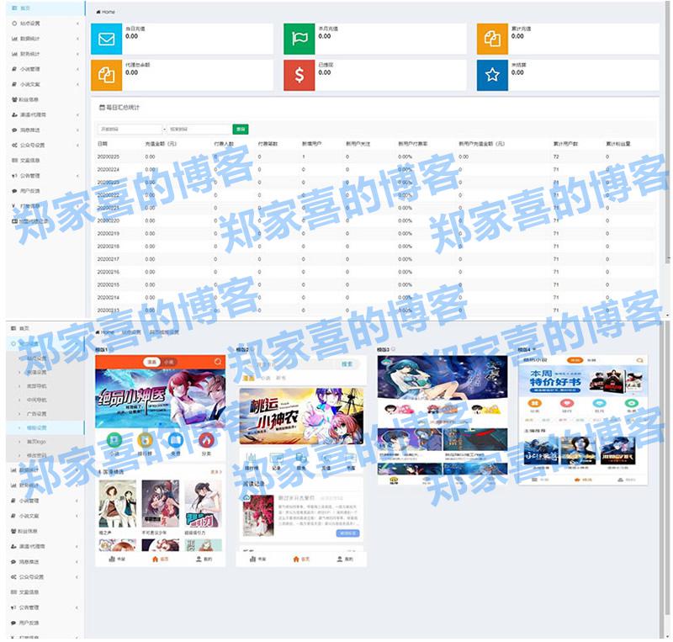Expand 渠道代理商 in the dashboard sidebar
The width and height of the screenshot is (673, 642).
pos(45,114)
